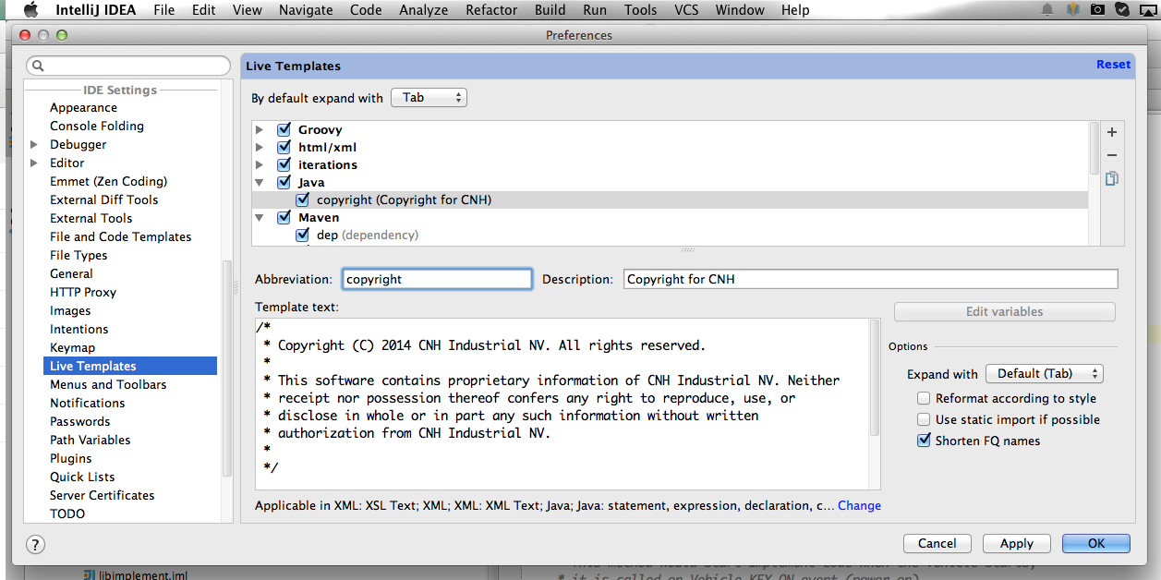Open the Apple menu

pos(30,10)
